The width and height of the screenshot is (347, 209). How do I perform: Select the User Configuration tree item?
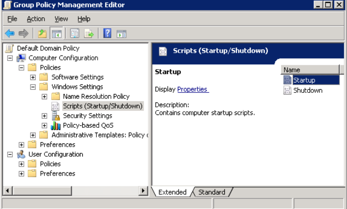point(56,154)
